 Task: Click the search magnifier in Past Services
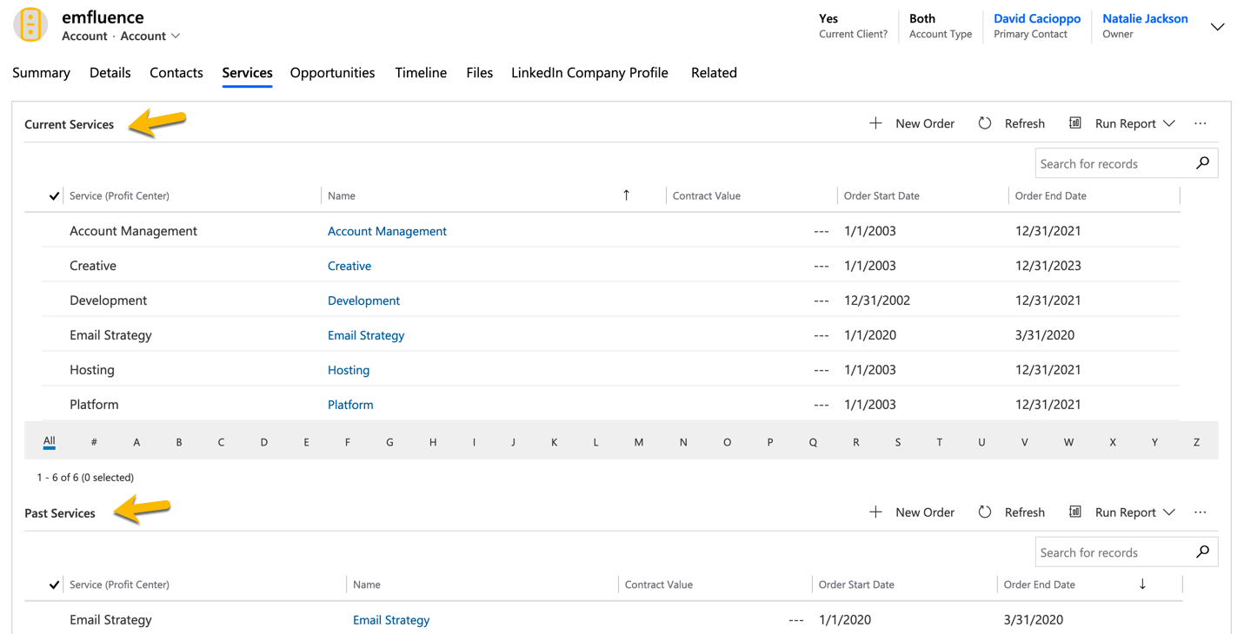[1203, 552]
